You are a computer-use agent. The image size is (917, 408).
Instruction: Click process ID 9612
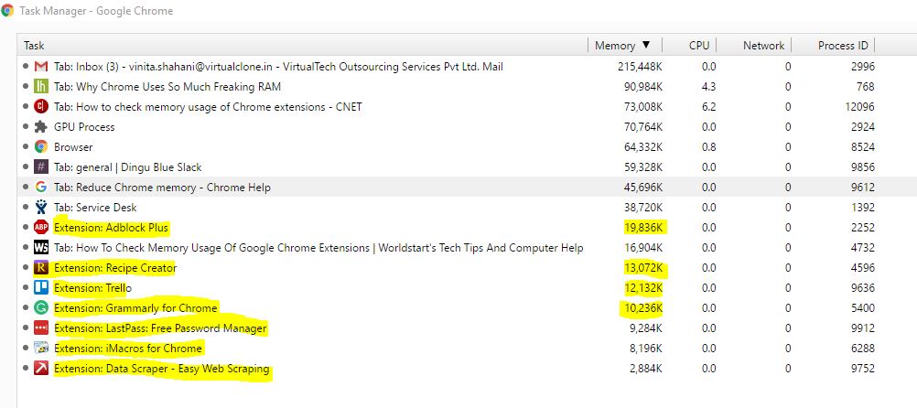tap(863, 187)
